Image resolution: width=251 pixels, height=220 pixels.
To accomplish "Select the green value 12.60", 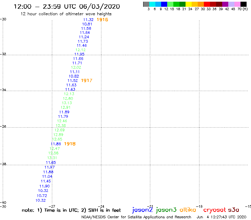I will 68,98.
